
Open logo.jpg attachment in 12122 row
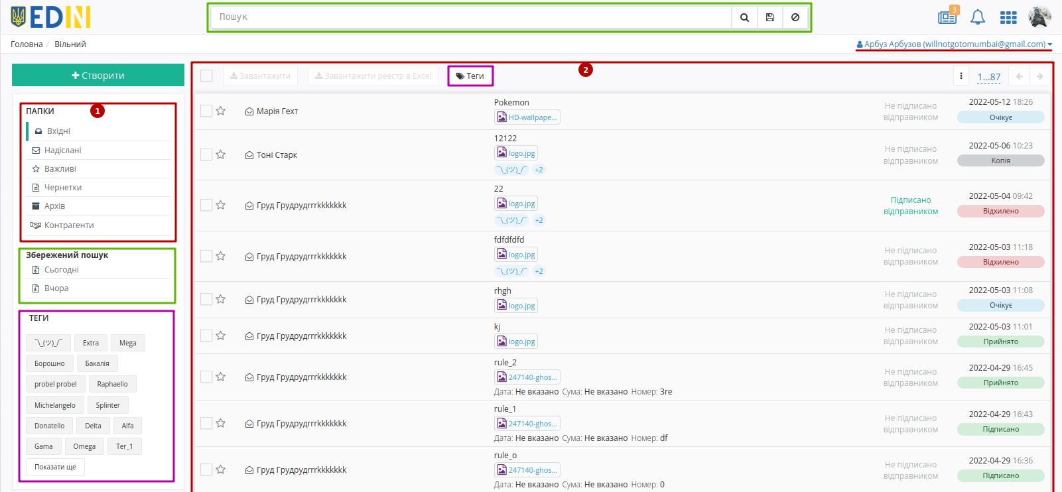click(516, 153)
